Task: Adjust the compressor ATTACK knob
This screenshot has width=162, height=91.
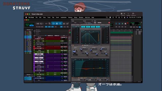Action: click(x=91, y=50)
